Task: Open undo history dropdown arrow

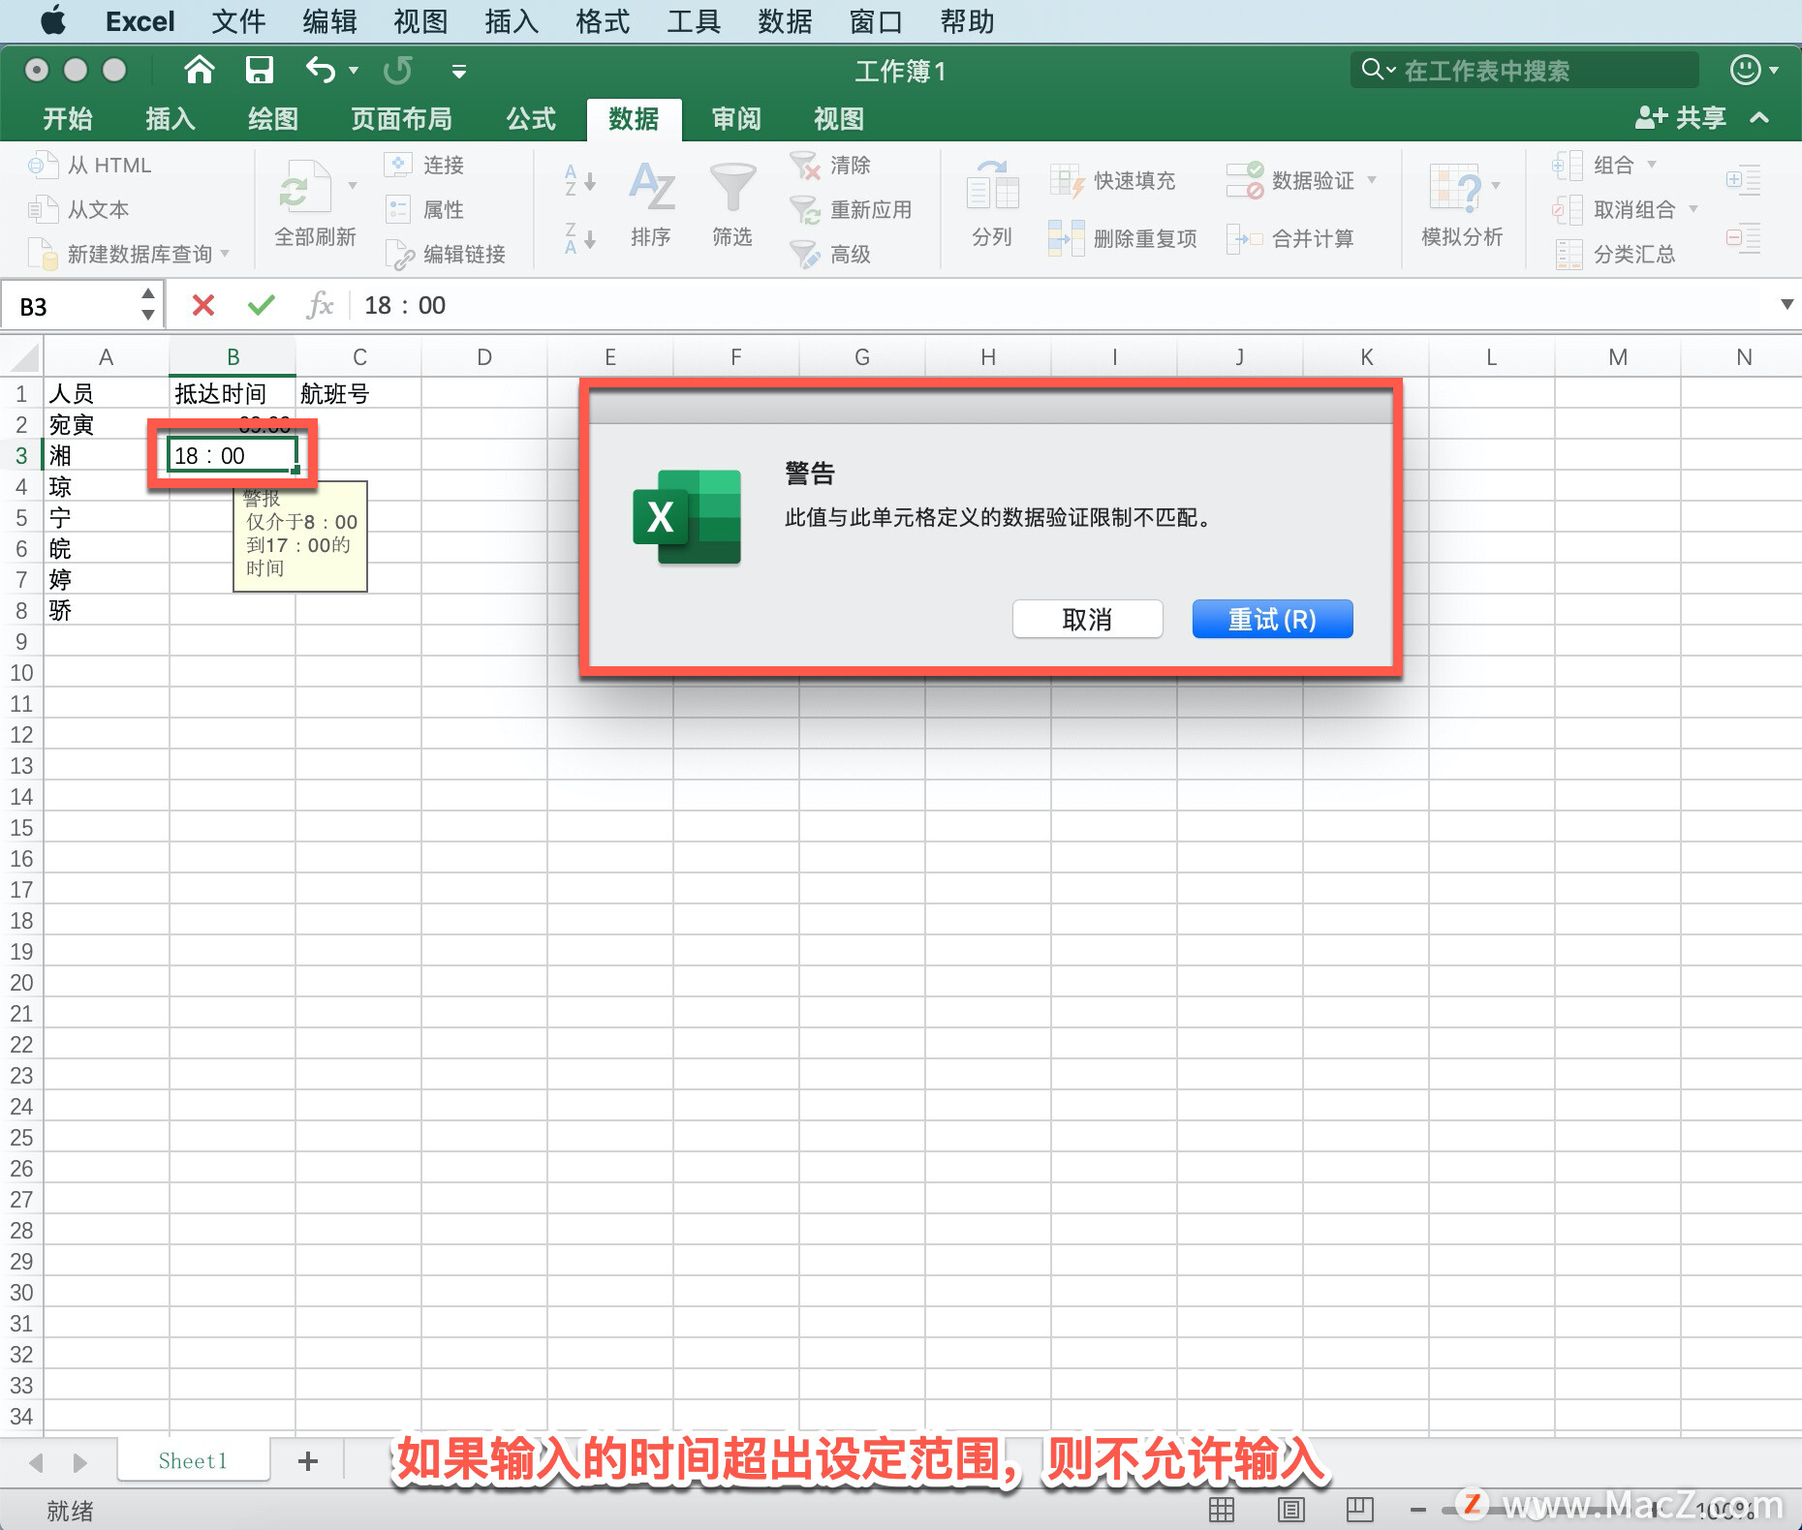Action: click(354, 70)
